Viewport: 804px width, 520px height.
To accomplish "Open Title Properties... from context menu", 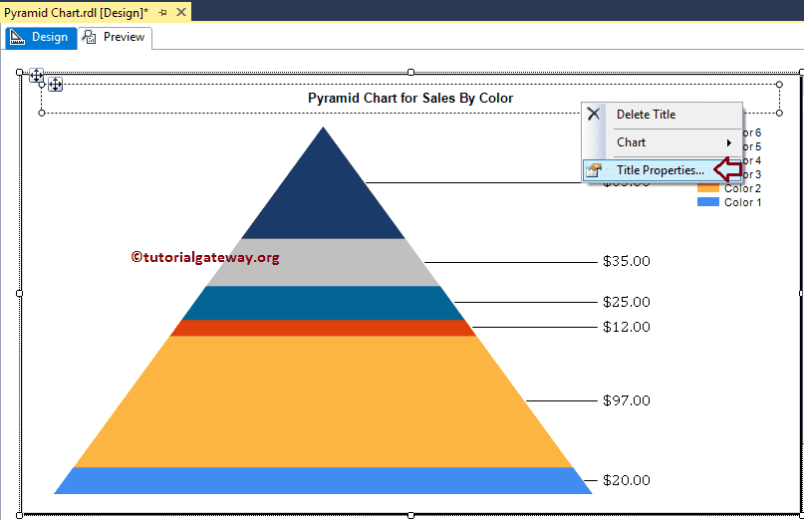I will (662, 170).
